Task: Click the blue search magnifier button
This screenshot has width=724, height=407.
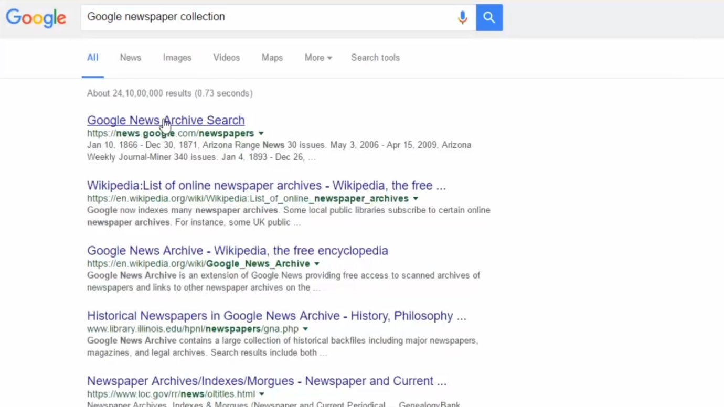Action: coord(489,17)
